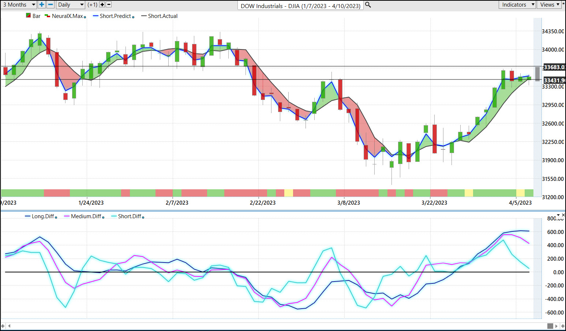Click the 32600.00 price axis label
This screenshot has width=566, height=331.
[x=553, y=124]
